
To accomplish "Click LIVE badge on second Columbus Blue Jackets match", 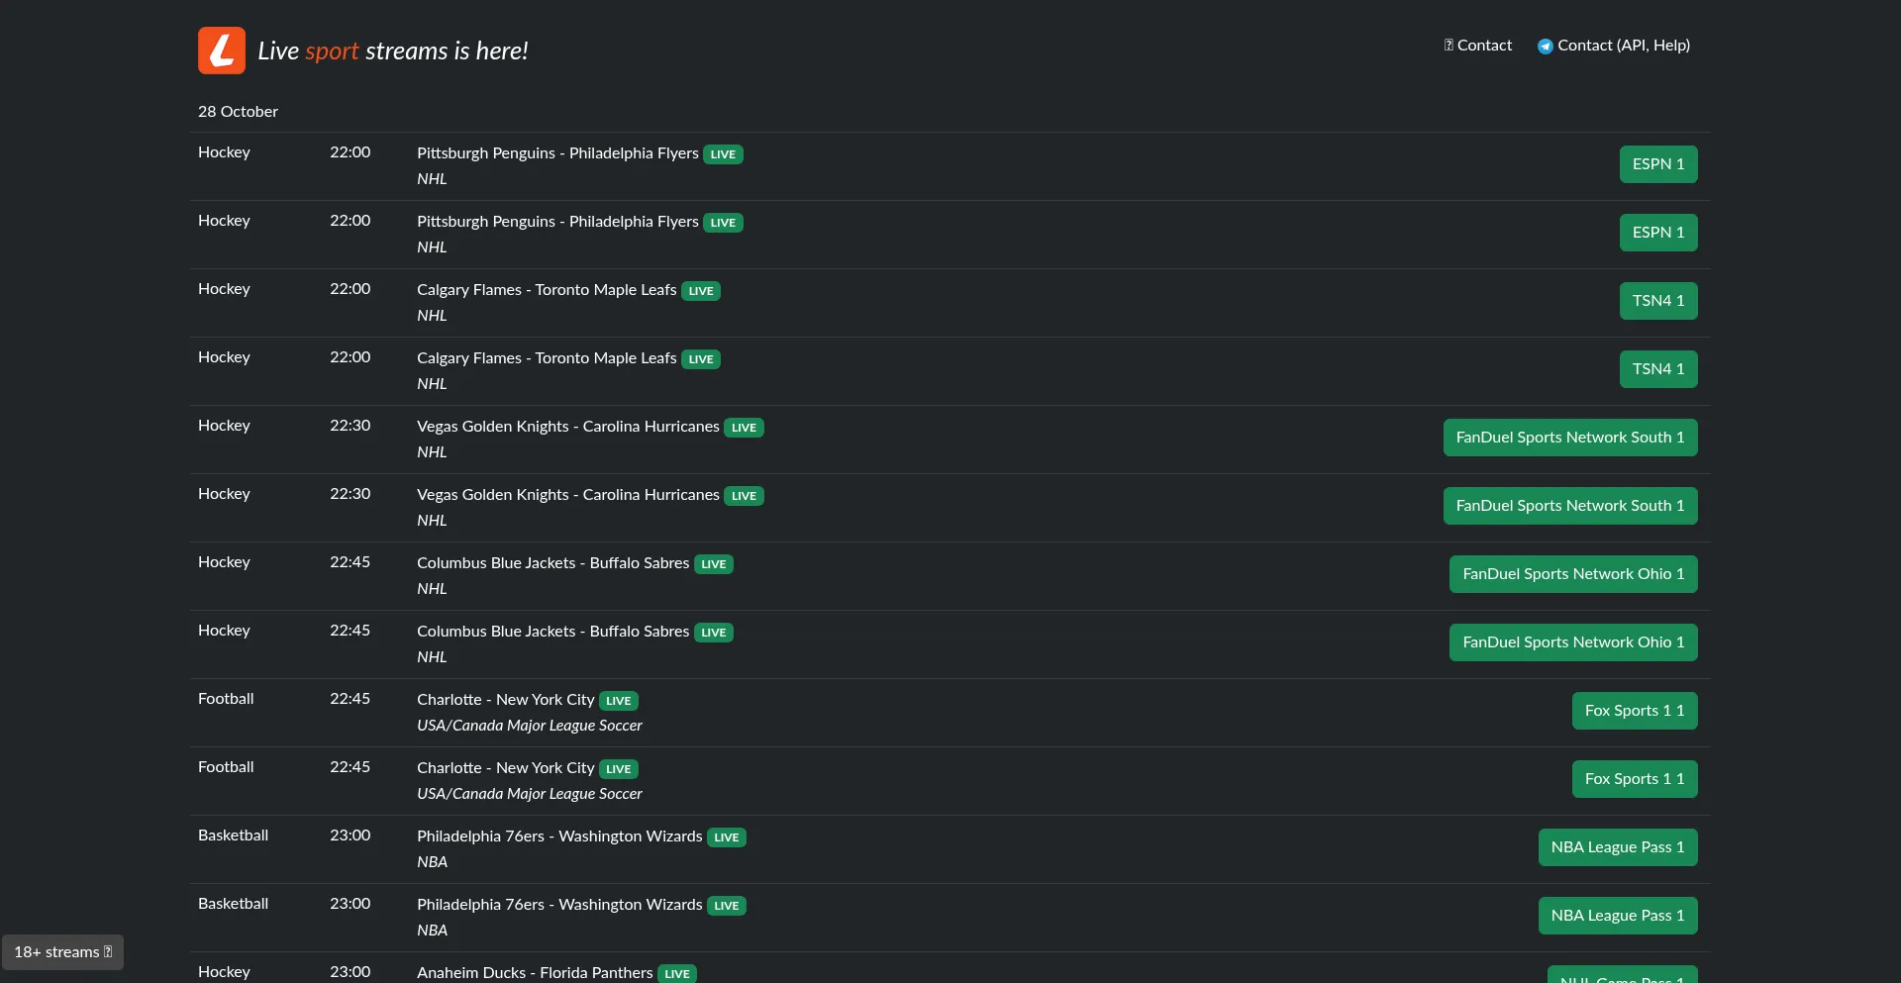I will coord(714,633).
